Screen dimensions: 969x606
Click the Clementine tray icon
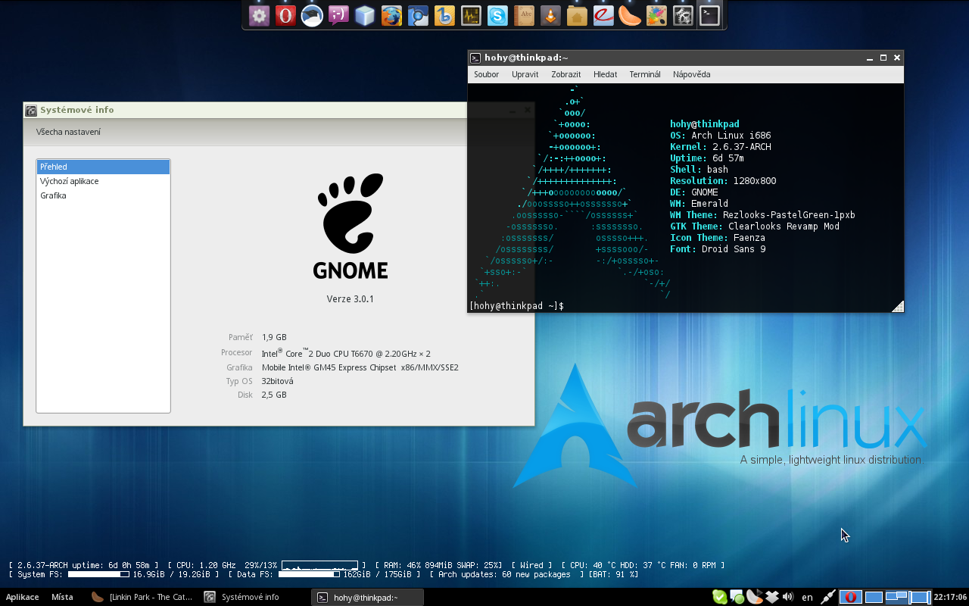[755, 597]
